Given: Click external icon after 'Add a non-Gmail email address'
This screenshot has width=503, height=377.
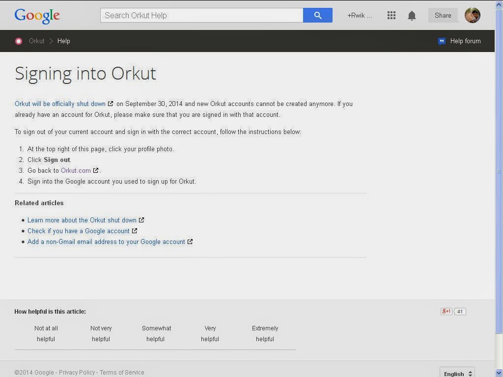Looking at the screenshot, I should pyautogui.click(x=190, y=242).
